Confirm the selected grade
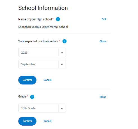The height and width of the screenshot is (129, 138). pyautogui.click(x=27, y=121)
